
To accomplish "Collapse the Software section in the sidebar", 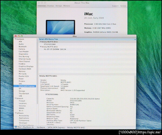I will (x=15, y=113).
